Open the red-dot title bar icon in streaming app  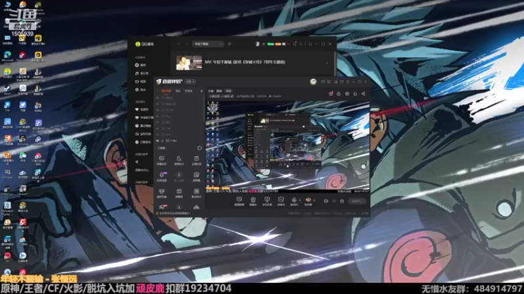[323, 82]
